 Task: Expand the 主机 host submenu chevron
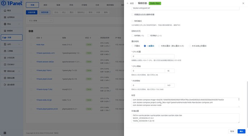tap(19, 44)
